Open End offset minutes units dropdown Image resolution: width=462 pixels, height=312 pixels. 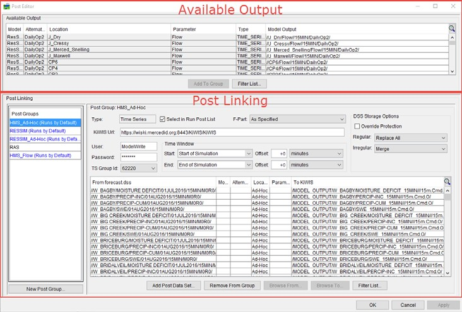(x=316, y=165)
